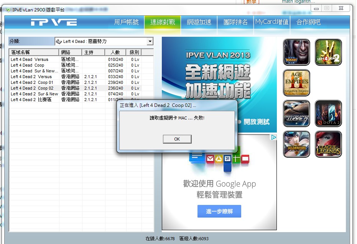Viewport: 357px width, 244px height.
Task: Click the 進一步瞭解 button in Google ad
Action: (219, 211)
